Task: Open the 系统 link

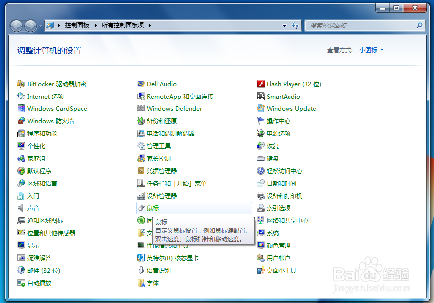Action: coord(273,233)
